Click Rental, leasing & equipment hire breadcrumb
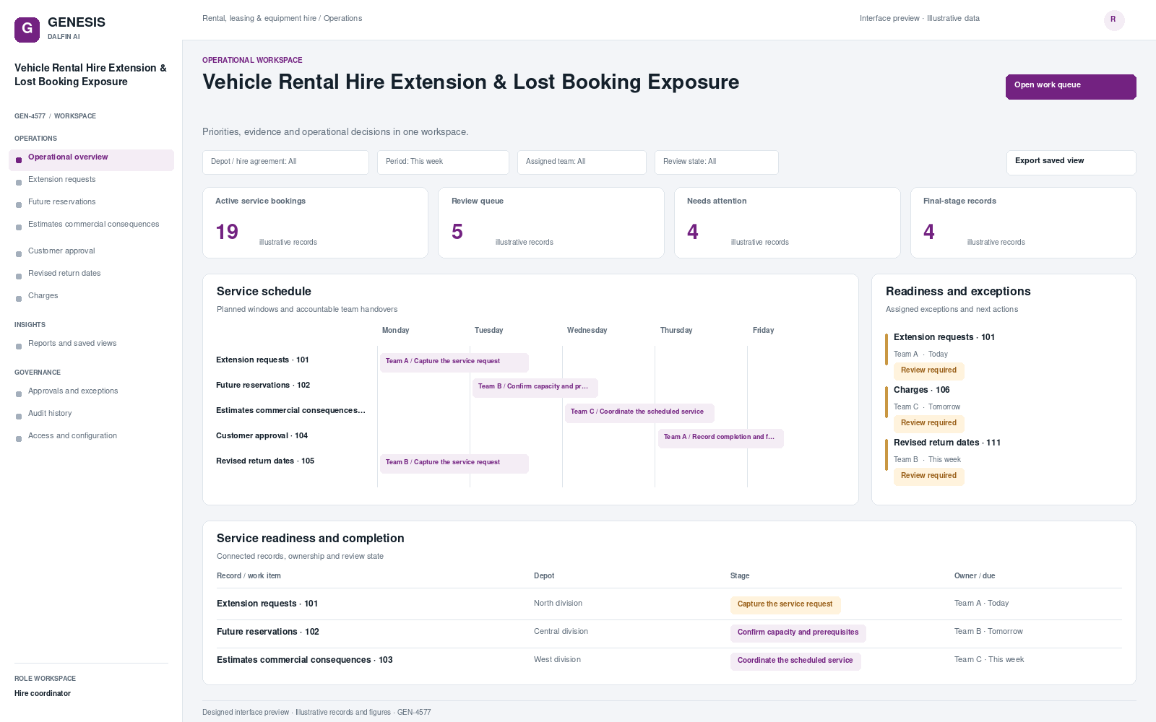The height and width of the screenshot is (722, 1156). click(259, 19)
